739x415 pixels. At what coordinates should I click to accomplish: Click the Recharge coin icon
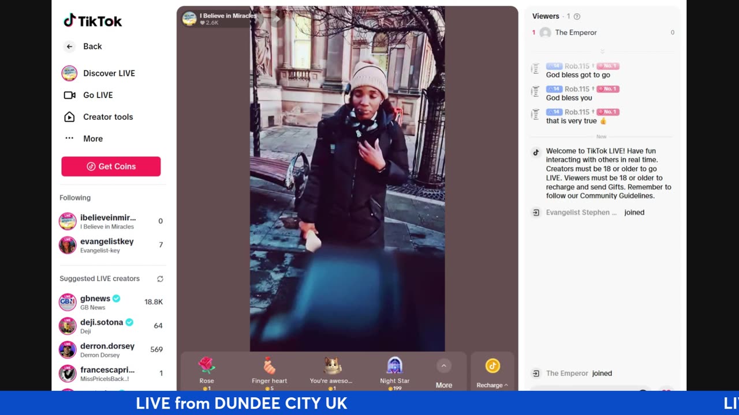[x=492, y=366]
